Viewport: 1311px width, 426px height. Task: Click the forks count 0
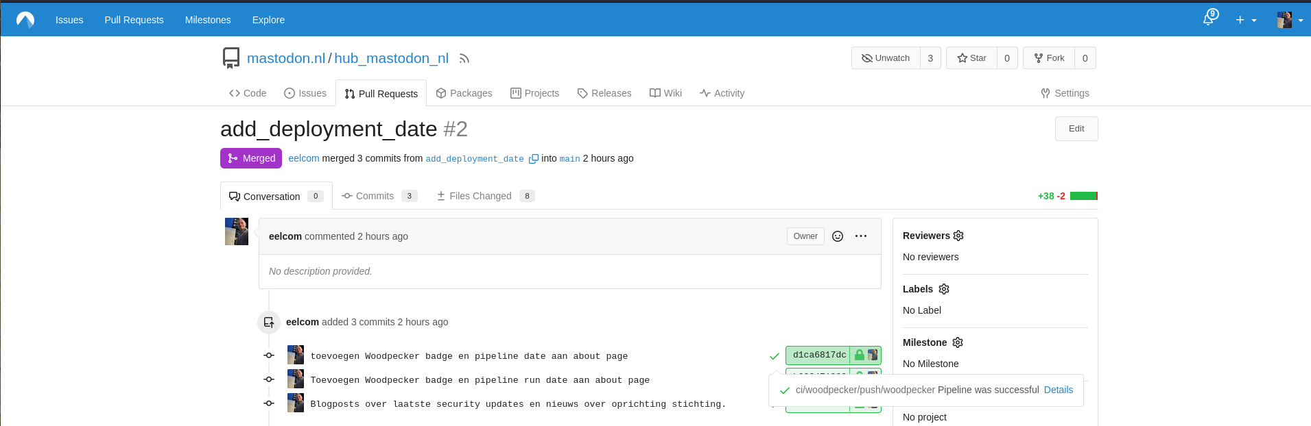(1085, 58)
